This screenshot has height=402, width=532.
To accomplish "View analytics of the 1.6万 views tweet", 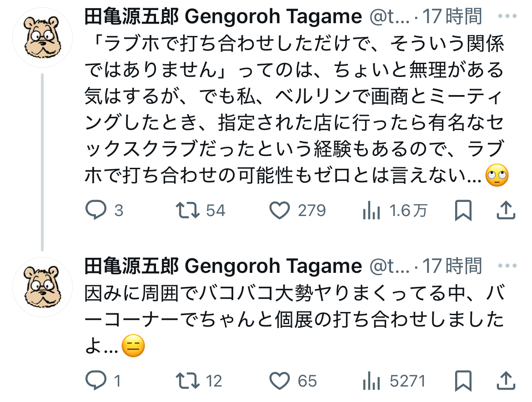I will tap(371, 211).
